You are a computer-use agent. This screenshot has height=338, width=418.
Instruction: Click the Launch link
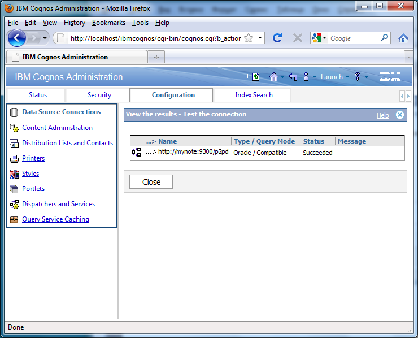pyautogui.click(x=332, y=77)
